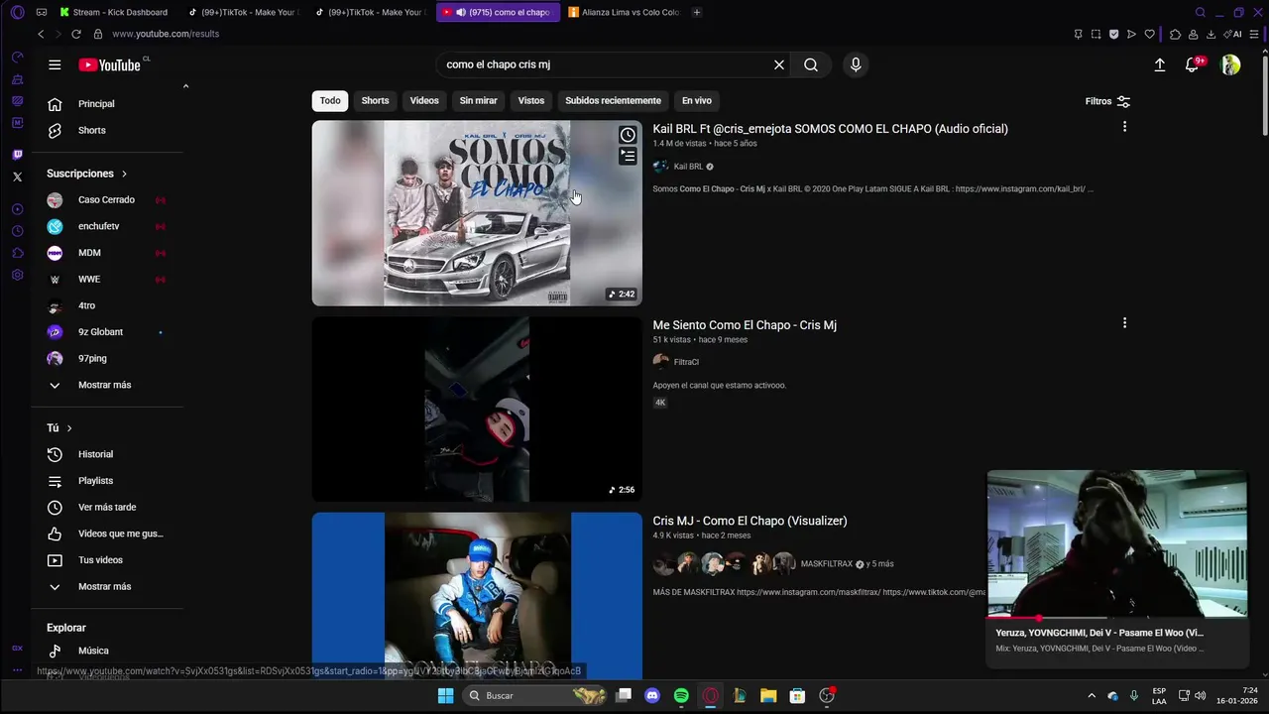This screenshot has width=1269, height=714.
Task: Expand Mostrar más under the Tú section
Action: click(x=106, y=586)
